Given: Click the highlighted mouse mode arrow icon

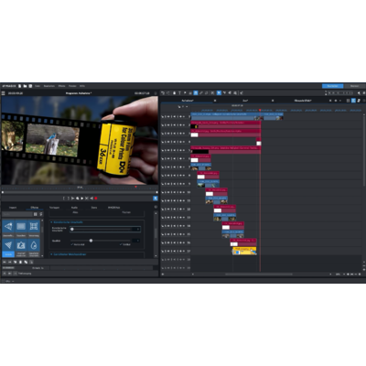Looking at the screenshot, I should 219,92.
